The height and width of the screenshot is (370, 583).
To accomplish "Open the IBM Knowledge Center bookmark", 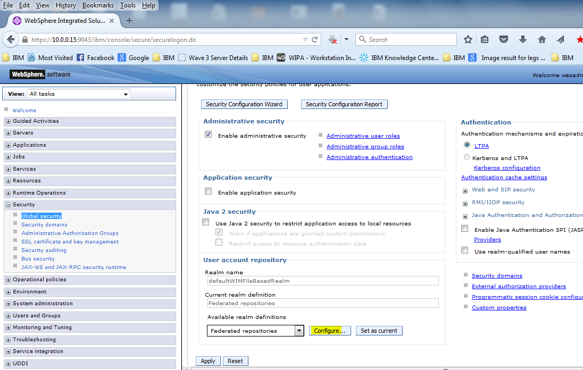I will point(399,57).
